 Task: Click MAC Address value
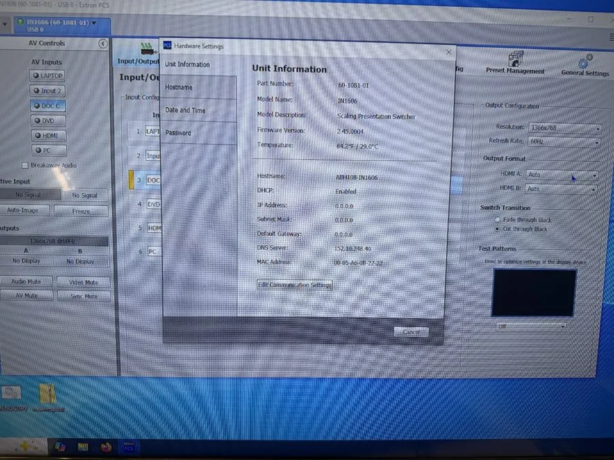(x=358, y=263)
